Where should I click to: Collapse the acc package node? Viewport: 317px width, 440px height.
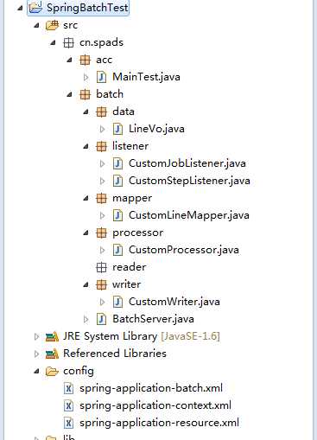coord(69,61)
